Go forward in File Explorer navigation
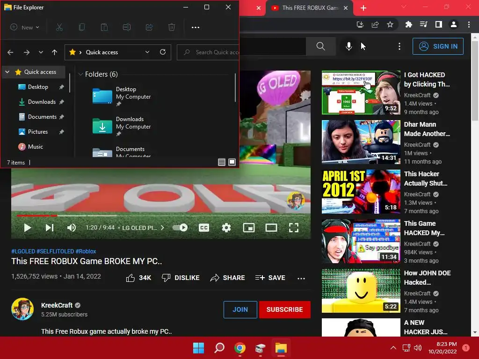Screen dimensions: 479x359 pos(27,52)
